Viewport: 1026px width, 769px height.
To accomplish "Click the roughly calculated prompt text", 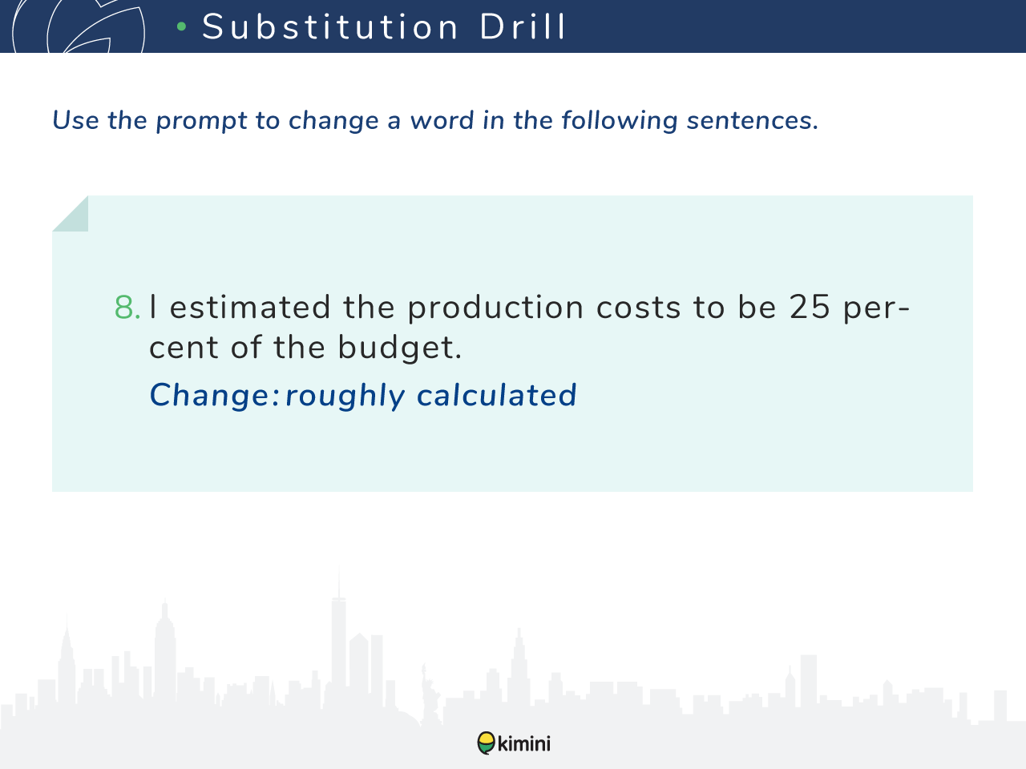I will [431, 396].
